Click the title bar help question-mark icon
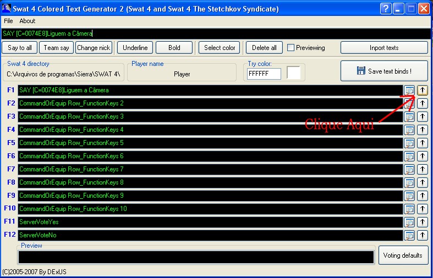 pos(386,9)
